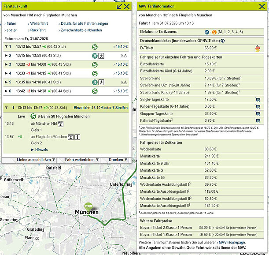Collapse trip 1 in the trip list

tap(6, 47)
